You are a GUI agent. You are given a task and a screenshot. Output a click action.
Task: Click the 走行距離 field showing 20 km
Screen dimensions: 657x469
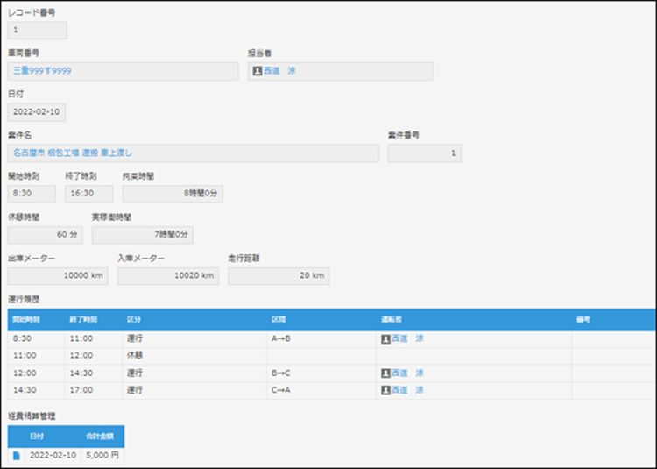coord(279,276)
